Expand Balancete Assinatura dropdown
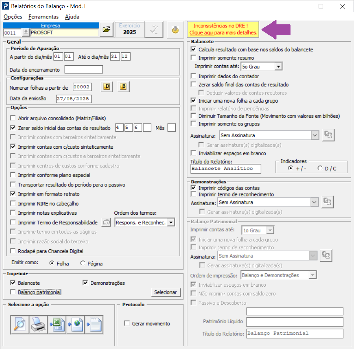354x349 pixels. pyautogui.click(x=315, y=135)
